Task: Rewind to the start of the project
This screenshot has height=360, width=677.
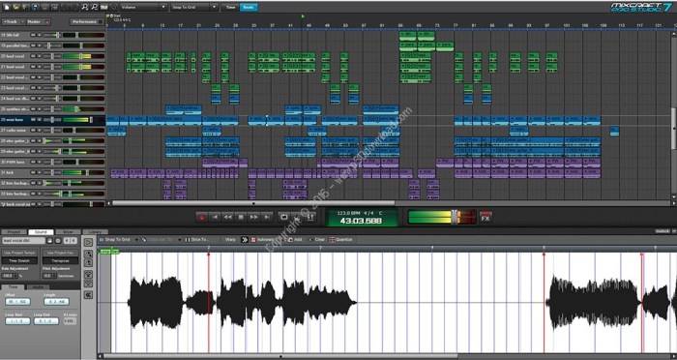Action: 215,218
